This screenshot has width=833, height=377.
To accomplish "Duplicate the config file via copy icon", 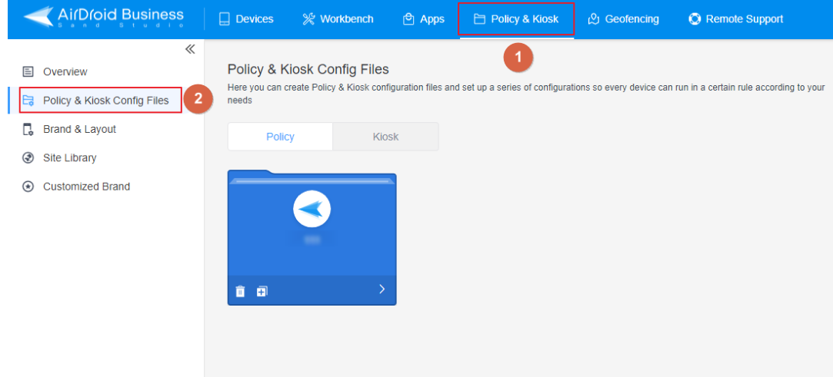I will pos(262,291).
